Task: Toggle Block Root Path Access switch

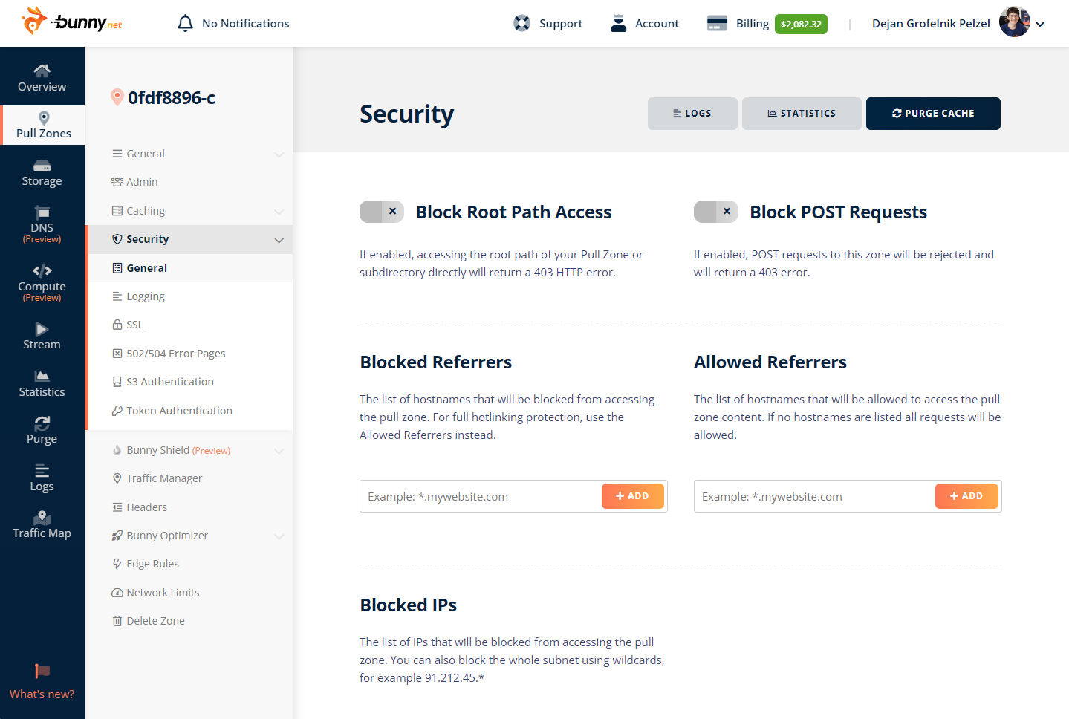Action: (382, 212)
